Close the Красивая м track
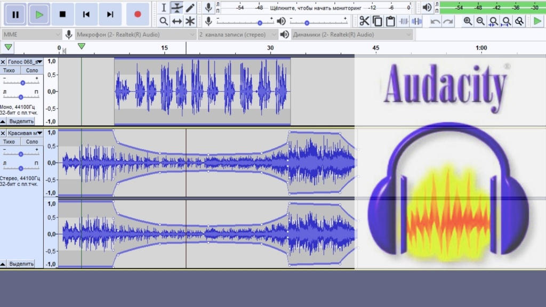This screenshot has height=307, width=546. click(x=3, y=133)
